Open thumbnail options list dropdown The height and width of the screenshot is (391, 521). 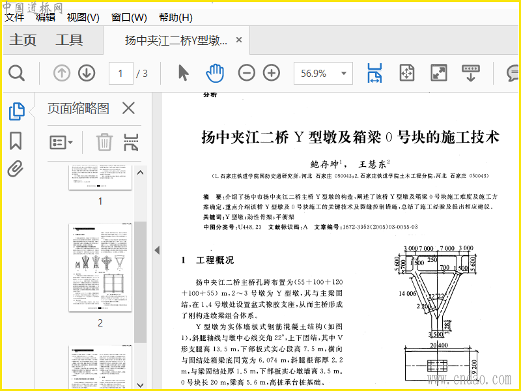coord(61,143)
